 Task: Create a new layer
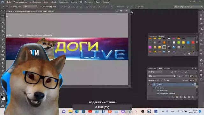click(x=189, y=97)
